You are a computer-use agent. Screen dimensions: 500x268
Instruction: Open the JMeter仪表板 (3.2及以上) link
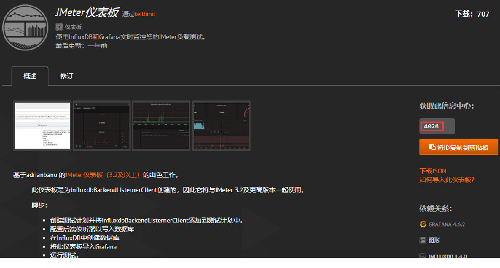click(103, 175)
